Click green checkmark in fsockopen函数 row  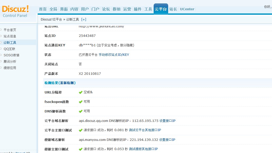(81, 102)
